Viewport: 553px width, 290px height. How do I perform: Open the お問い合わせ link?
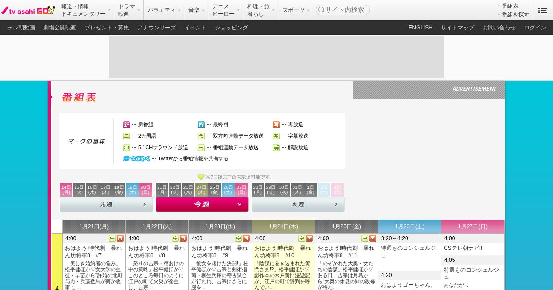[x=499, y=28]
